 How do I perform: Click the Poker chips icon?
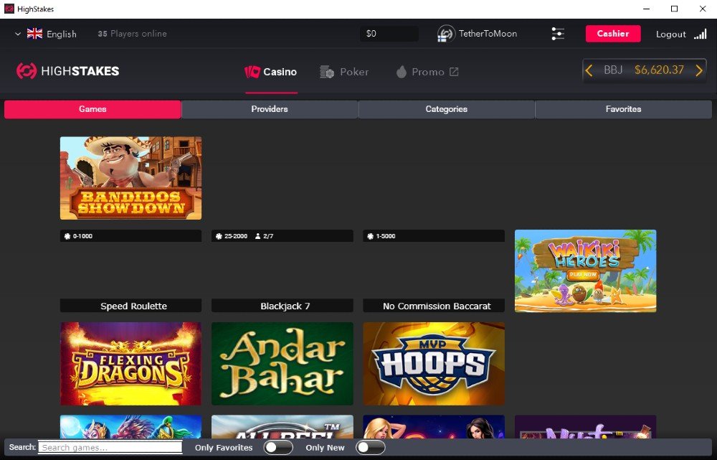(x=326, y=72)
